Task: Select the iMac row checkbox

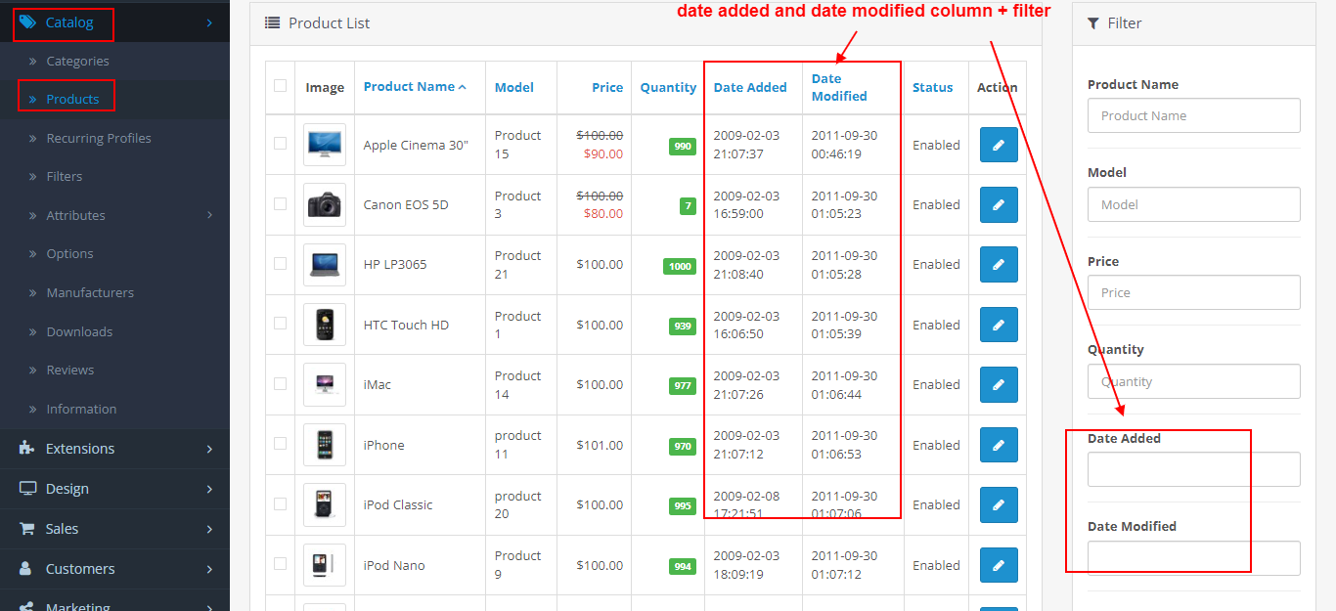Action: click(x=281, y=384)
